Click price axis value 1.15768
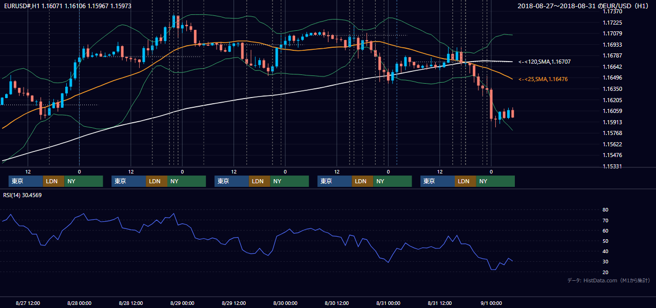The width and height of the screenshot is (656, 308). 612,133
